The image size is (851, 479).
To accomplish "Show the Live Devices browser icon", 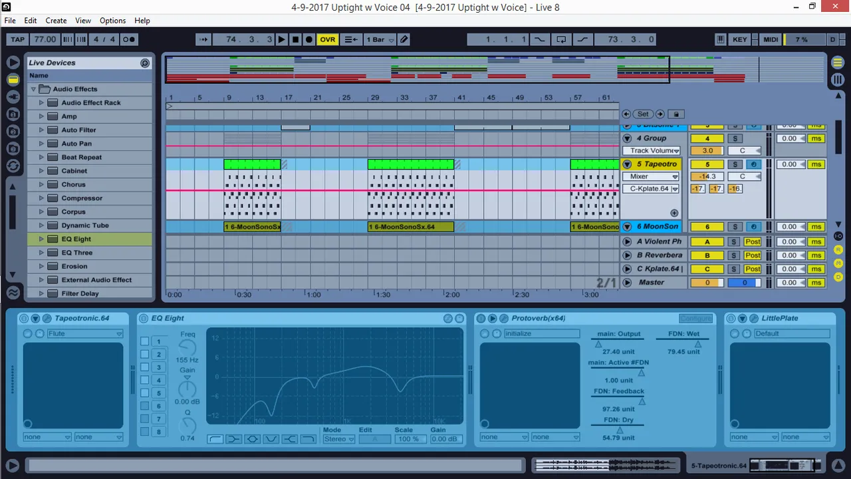I will [13, 80].
